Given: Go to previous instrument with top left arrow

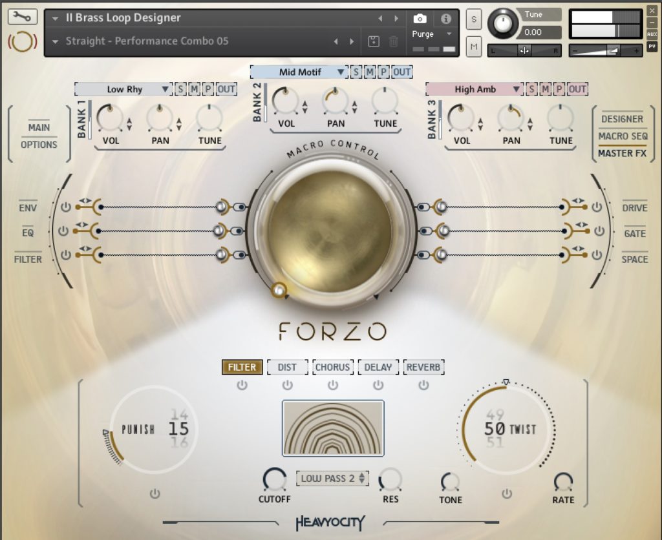Looking at the screenshot, I should 380,18.
